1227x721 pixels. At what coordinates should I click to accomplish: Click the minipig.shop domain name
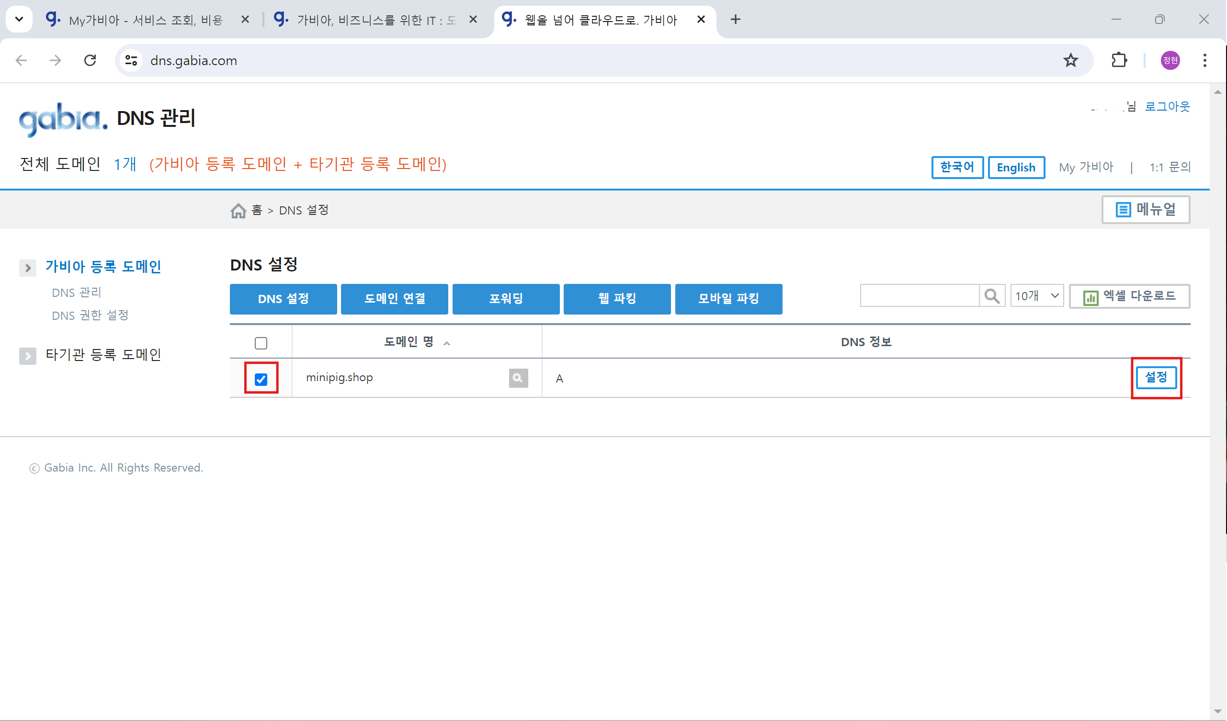click(340, 377)
